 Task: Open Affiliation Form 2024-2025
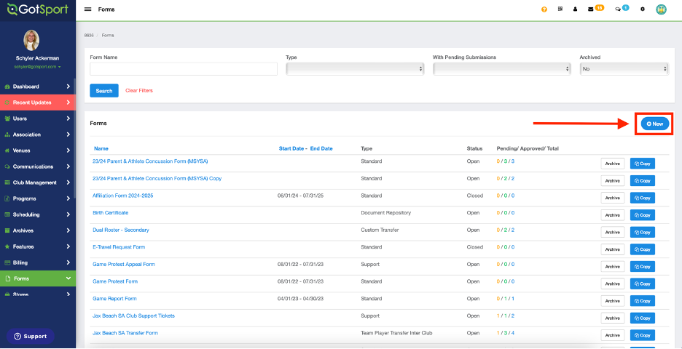123,196
